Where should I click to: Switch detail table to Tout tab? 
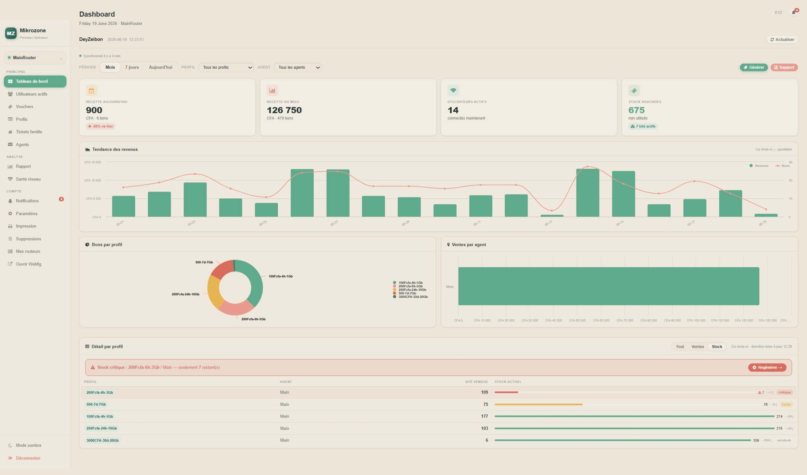click(x=680, y=347)
